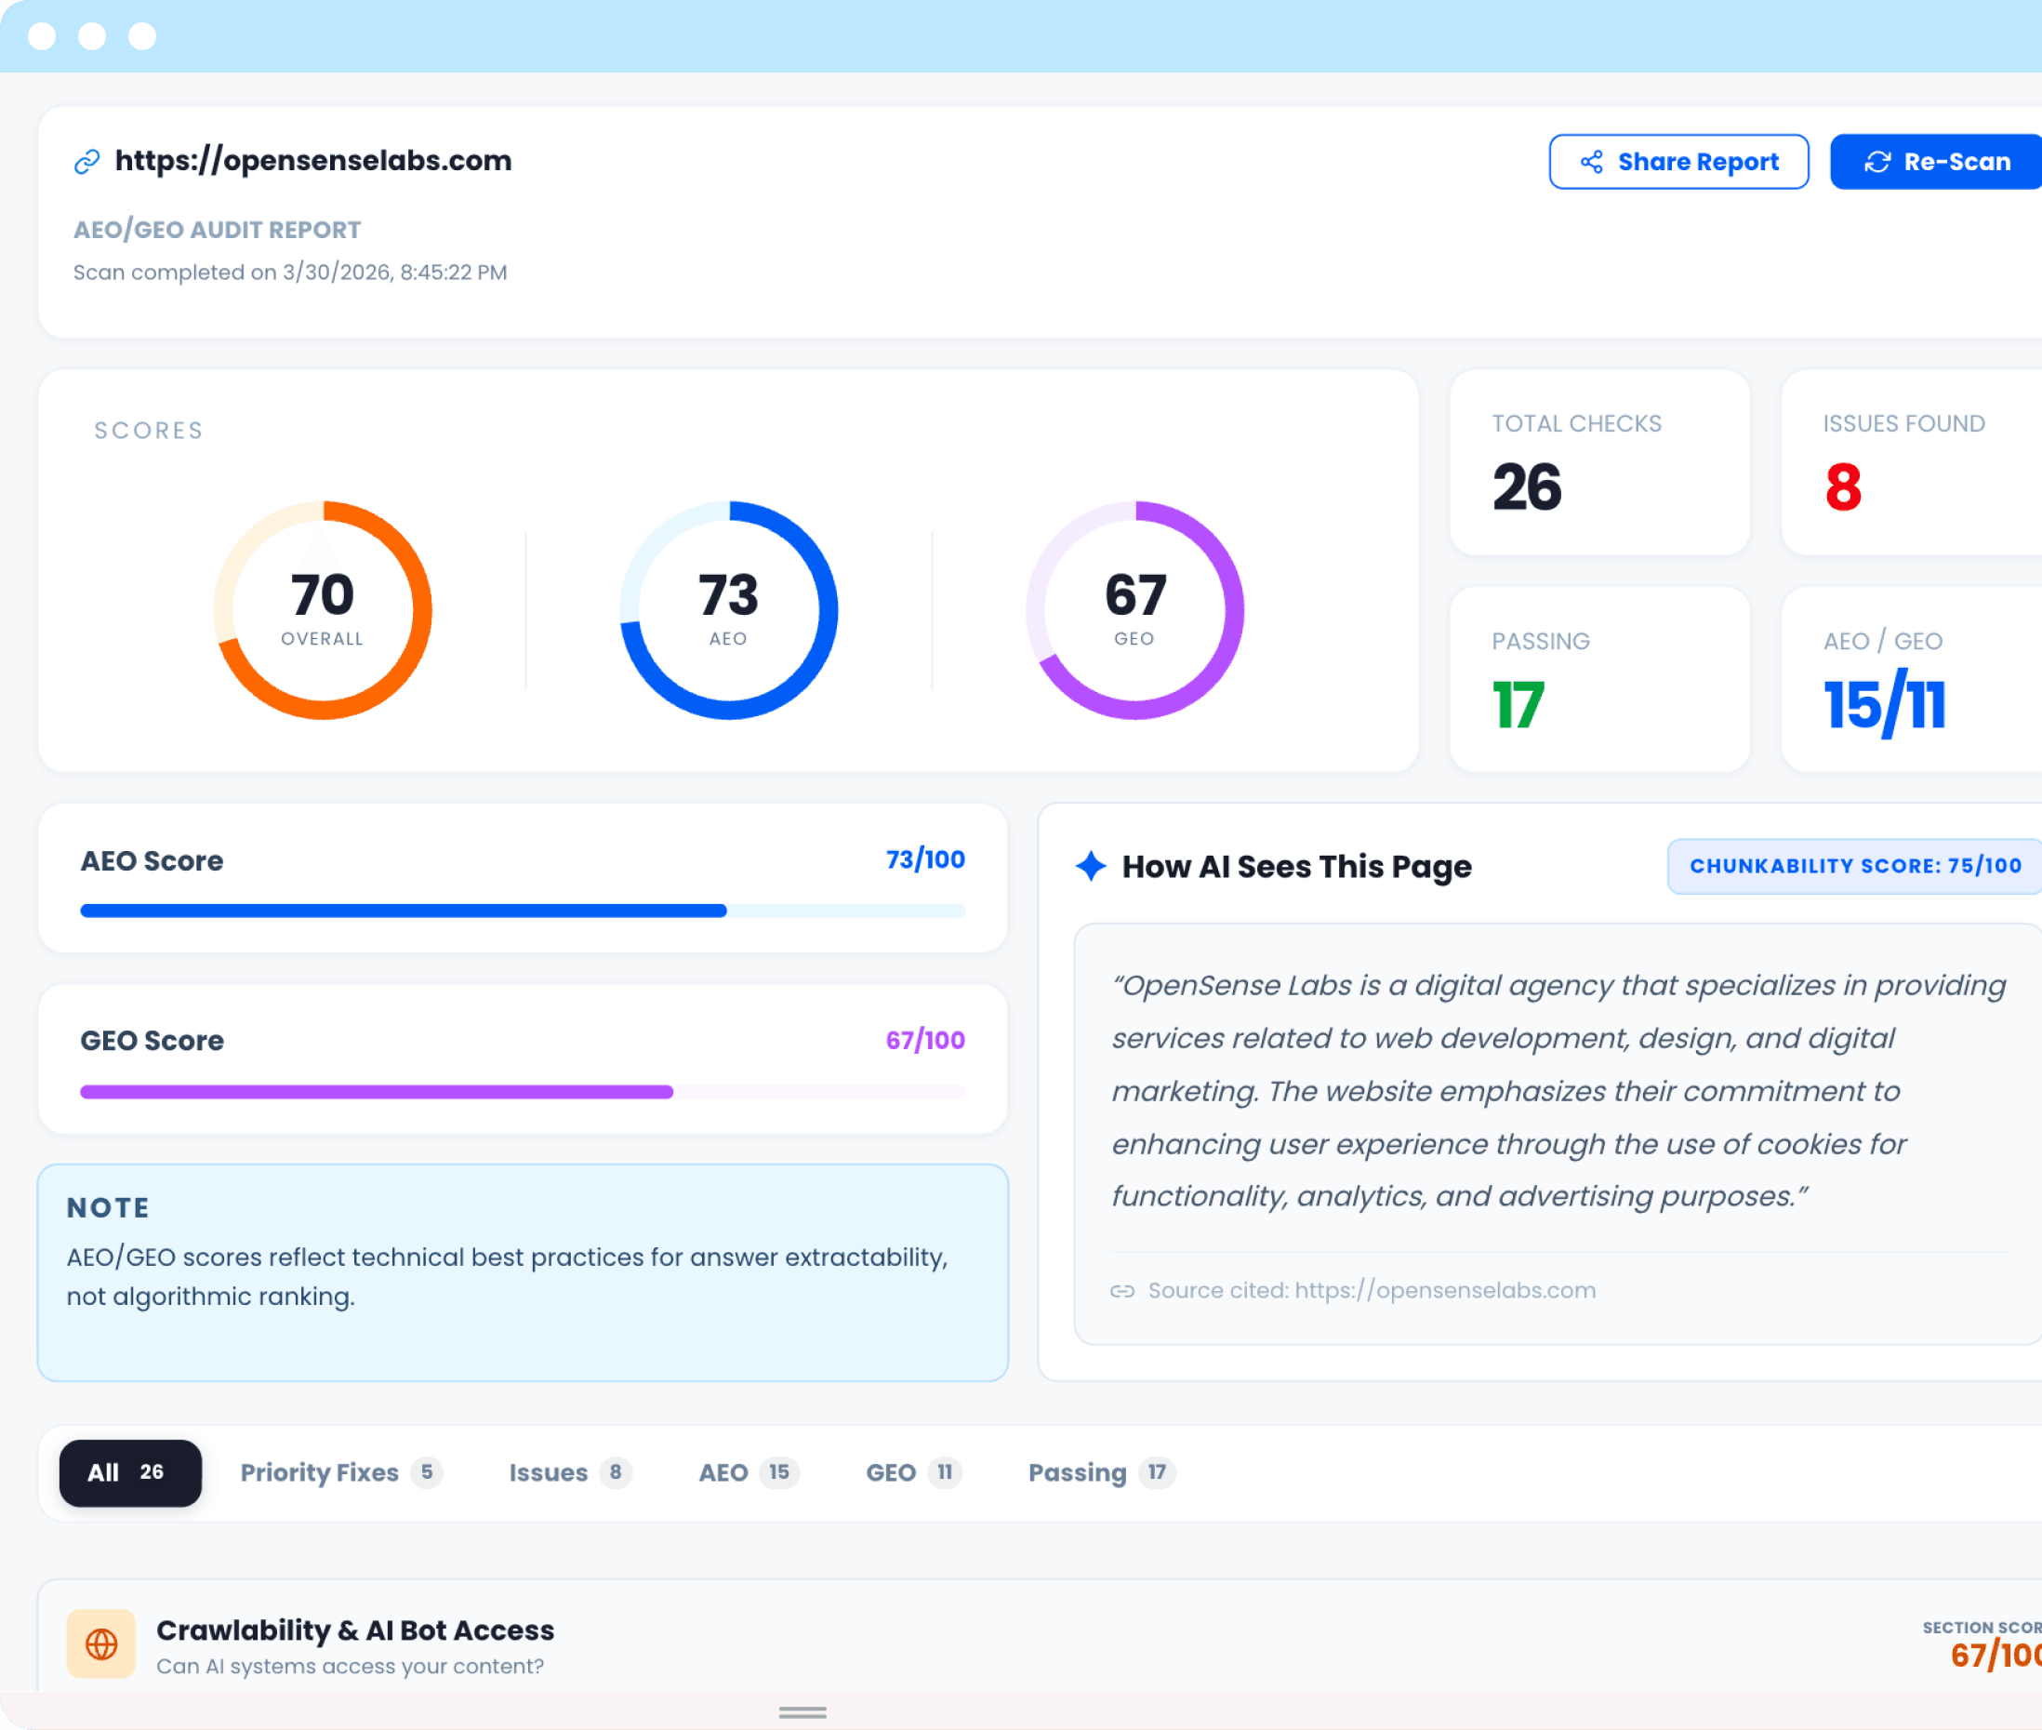Click the Re-Scan button

(1936, 162)
